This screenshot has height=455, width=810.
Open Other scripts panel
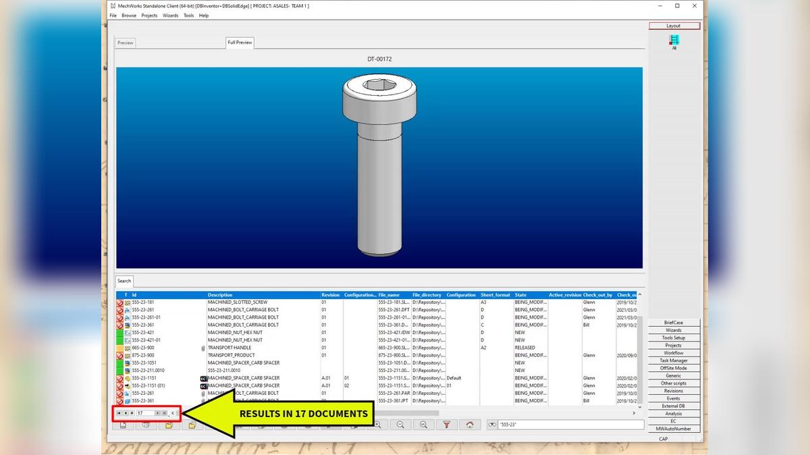click(x=674, y=383)
